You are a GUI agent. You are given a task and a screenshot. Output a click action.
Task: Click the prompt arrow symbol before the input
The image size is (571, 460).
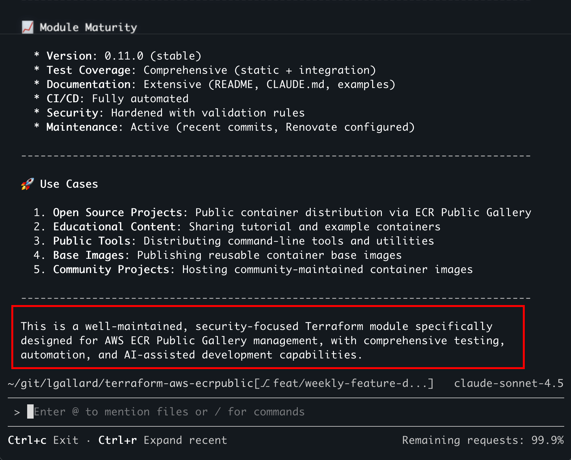click(17, 412)
